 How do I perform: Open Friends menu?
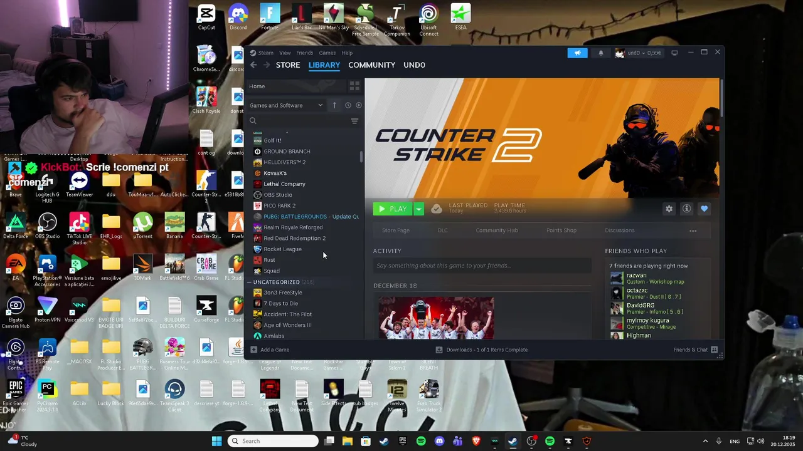coord(304,53)
